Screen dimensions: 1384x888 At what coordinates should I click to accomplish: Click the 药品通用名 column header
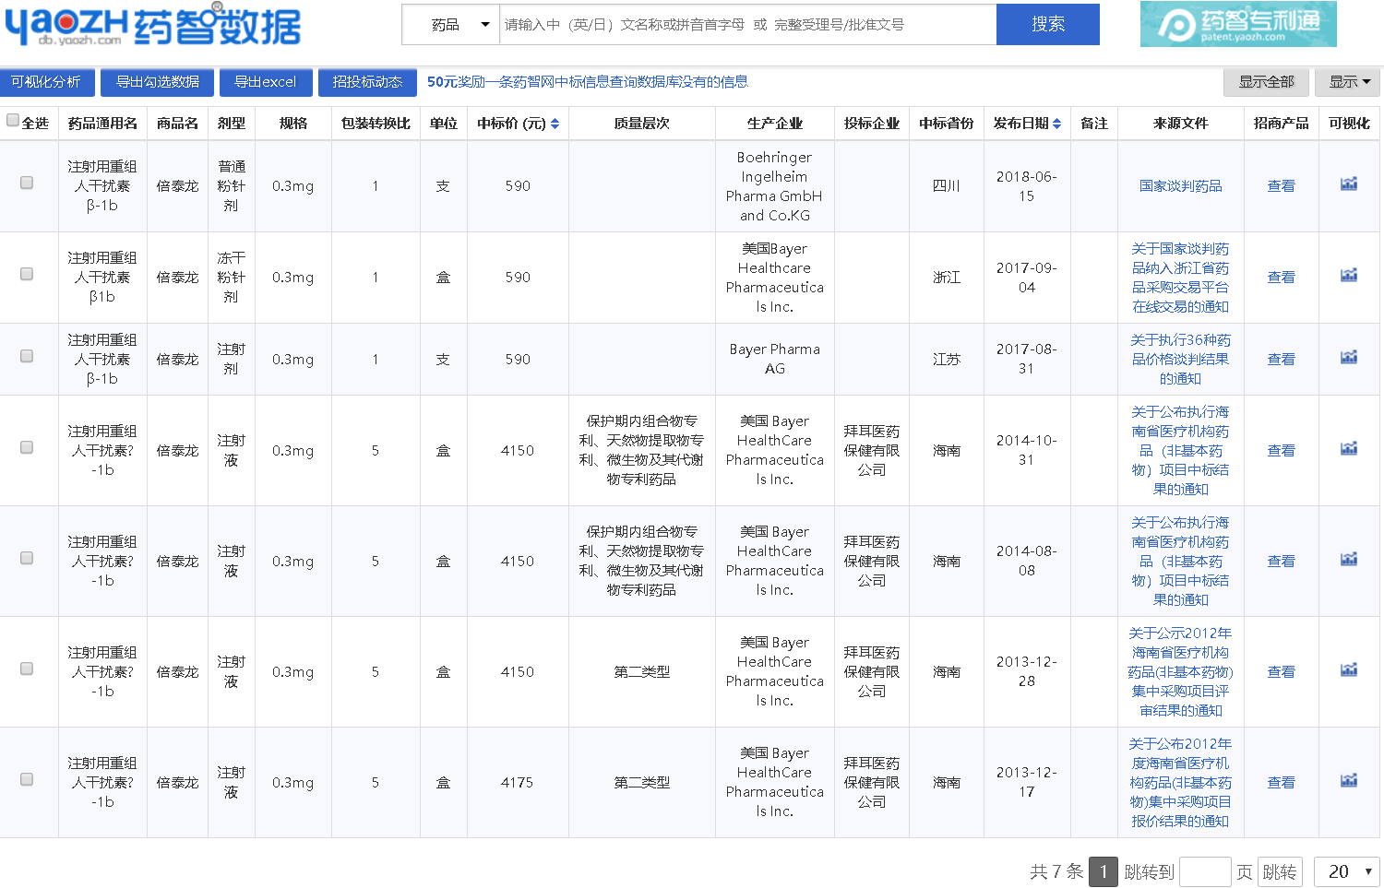[x=102, y=124]
